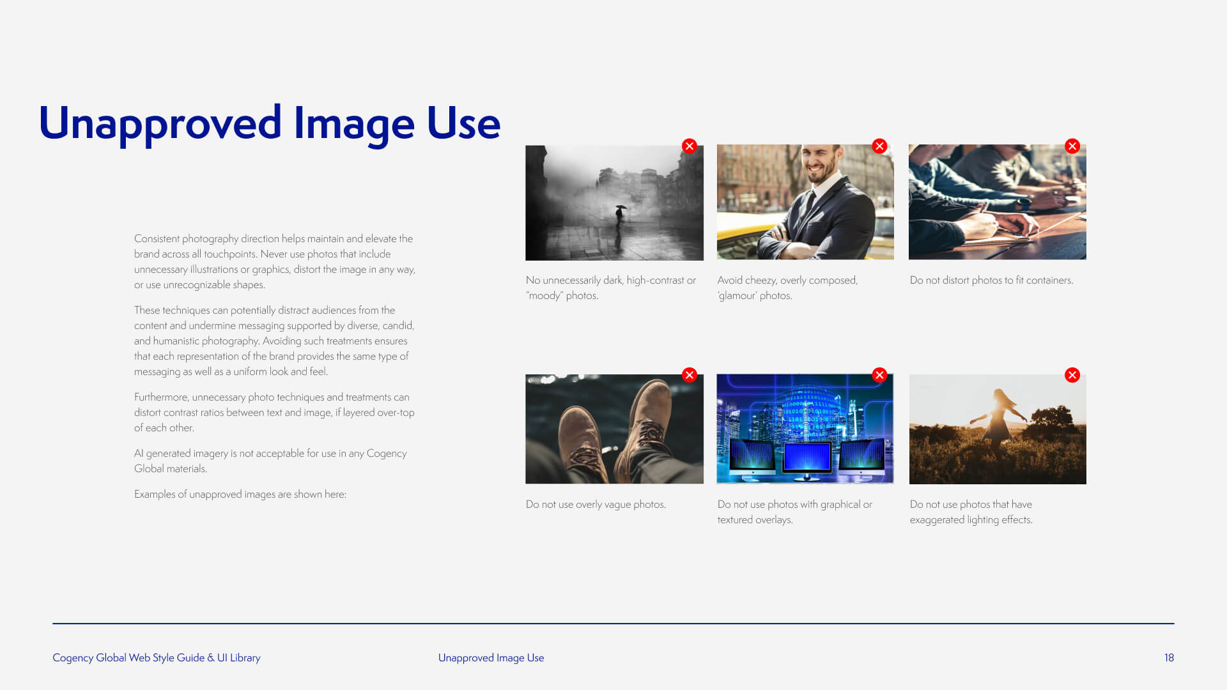Click the red X icon on the sunset field photo
1227x690 pixels.
tap(1072, 375)
